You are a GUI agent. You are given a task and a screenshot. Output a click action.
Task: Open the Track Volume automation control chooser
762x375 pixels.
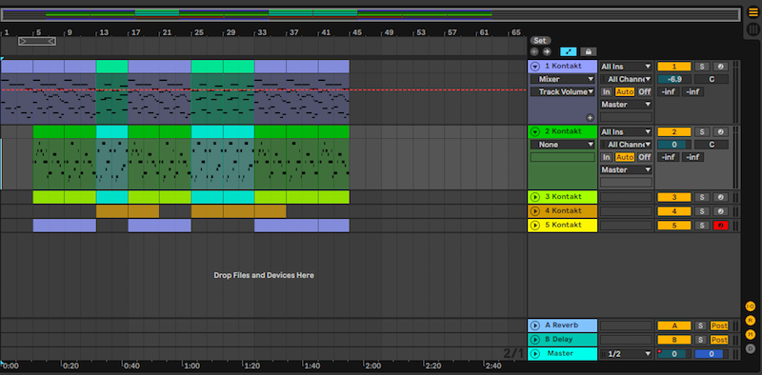(x=562, y=91)
